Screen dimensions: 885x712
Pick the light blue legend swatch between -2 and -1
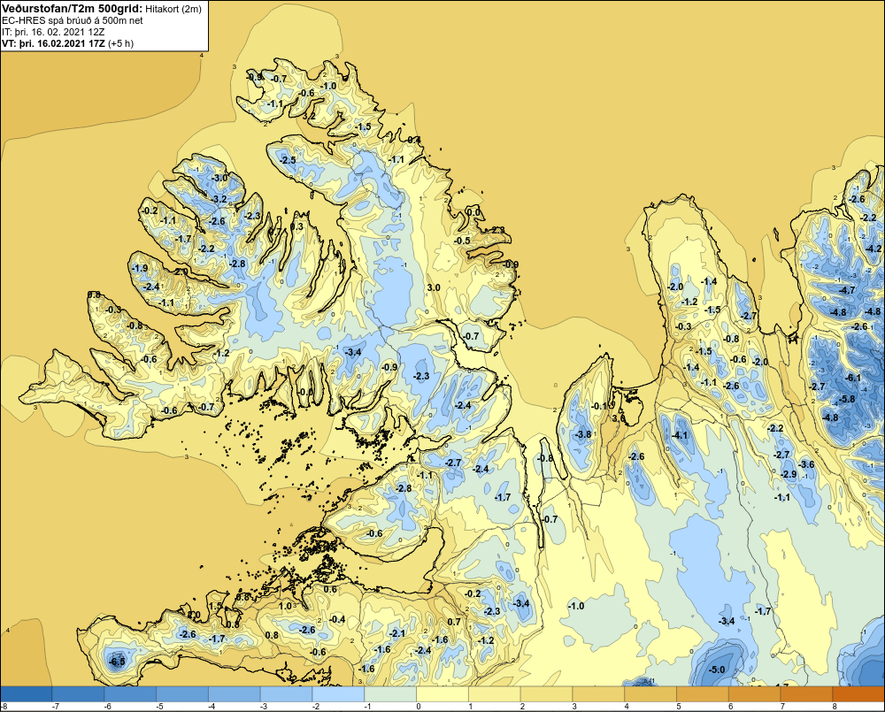339,693
